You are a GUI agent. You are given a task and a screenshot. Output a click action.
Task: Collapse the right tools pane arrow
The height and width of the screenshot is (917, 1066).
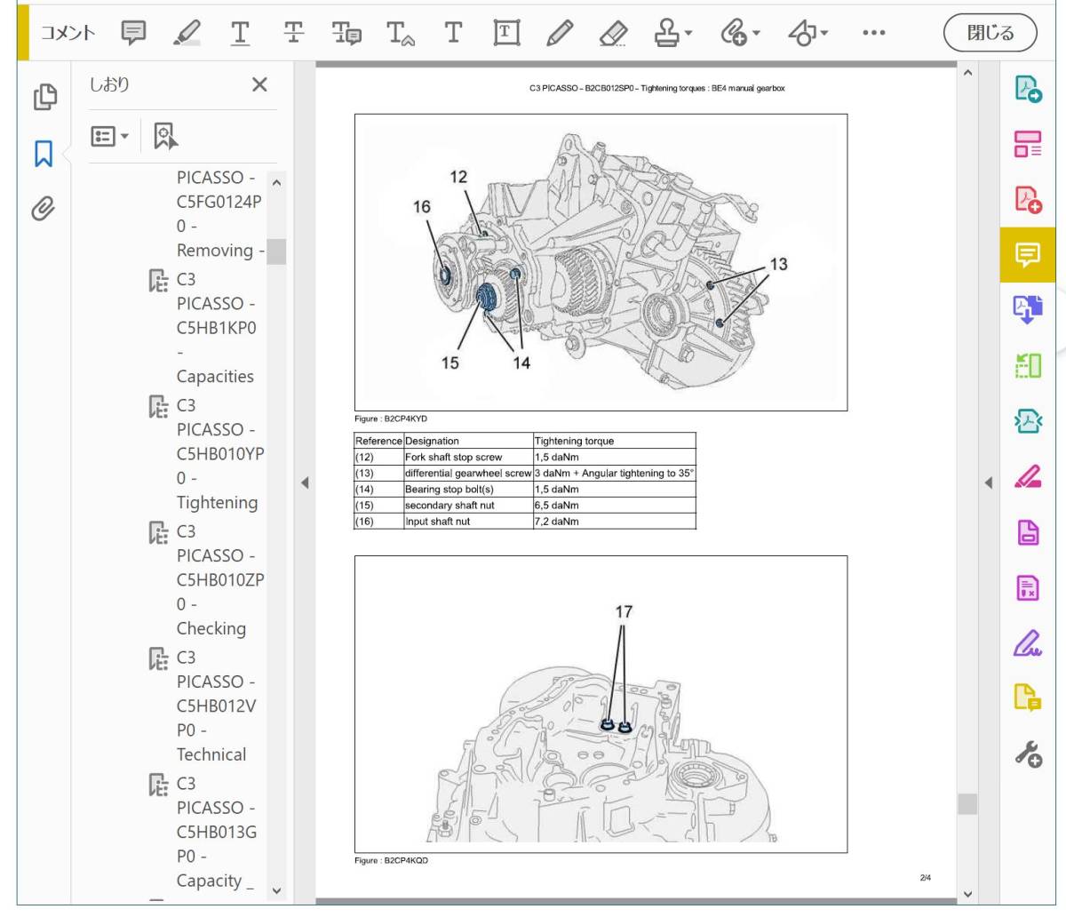pos(989,483)
